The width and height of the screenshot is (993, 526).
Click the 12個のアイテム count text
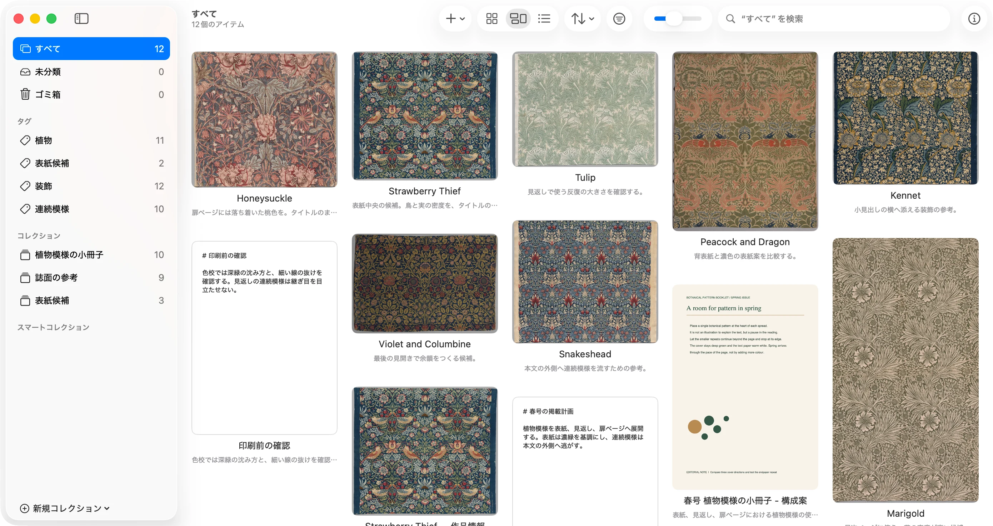coord(218,25)
